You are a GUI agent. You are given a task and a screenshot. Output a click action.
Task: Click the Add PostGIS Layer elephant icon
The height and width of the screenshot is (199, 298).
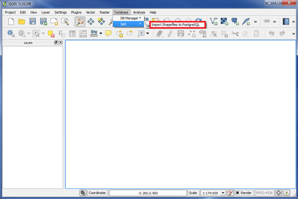[x=235, y=21]
